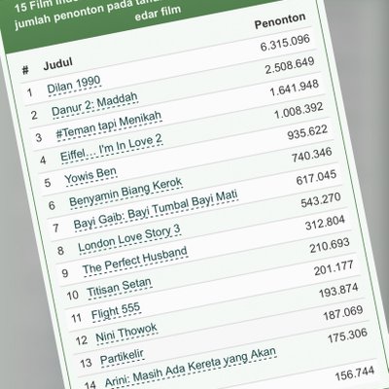Select viewer count 193.874
Screen dimensions: 389x389
pos(338,291)
